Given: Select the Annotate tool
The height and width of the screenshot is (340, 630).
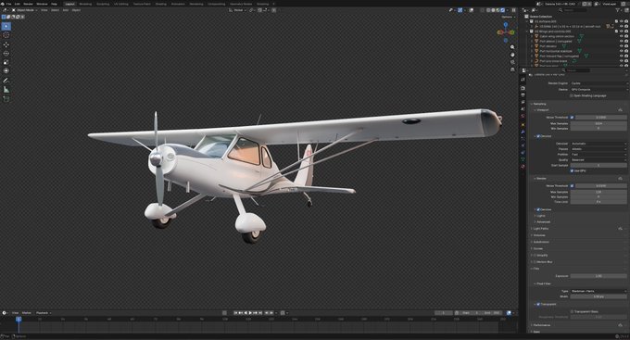Looking at the screenshot, I should [x=6, y=81].
